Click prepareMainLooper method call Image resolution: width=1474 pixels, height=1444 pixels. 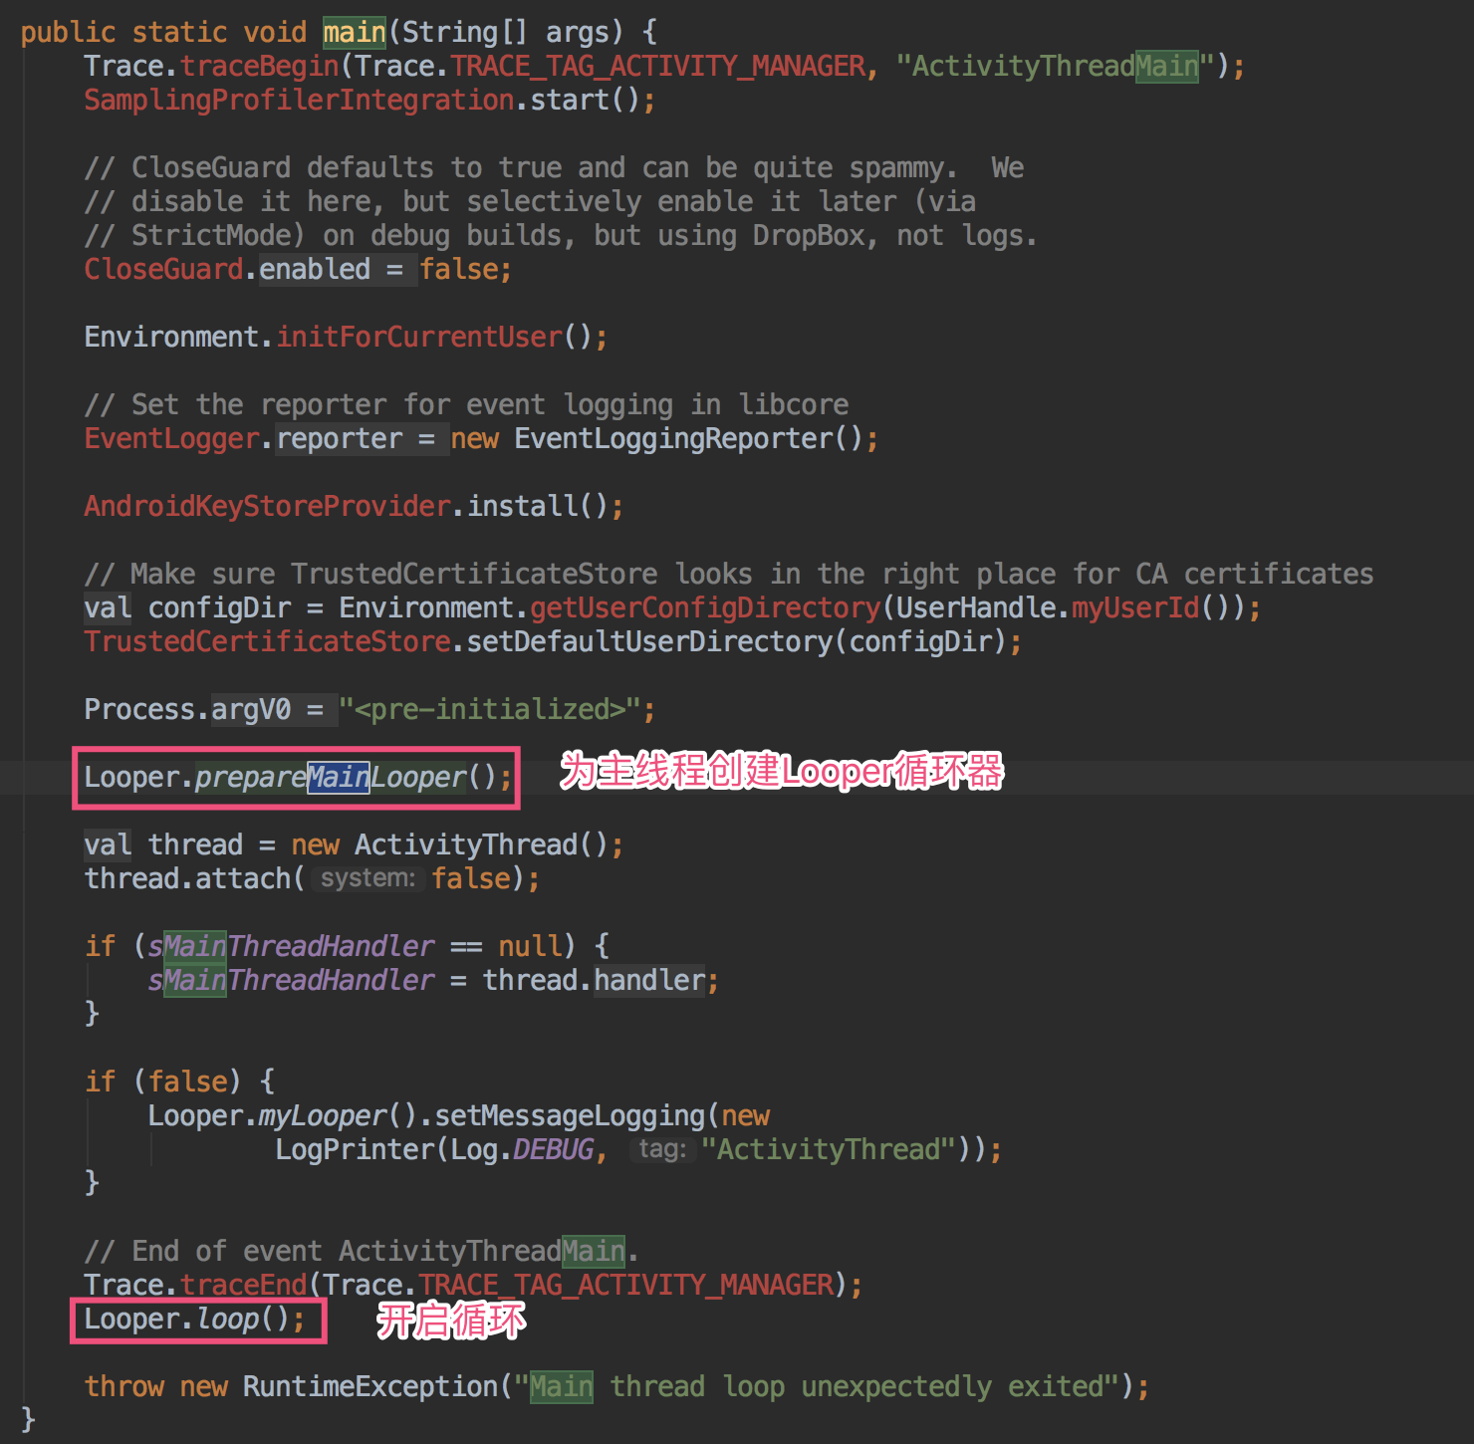[331, 777]
